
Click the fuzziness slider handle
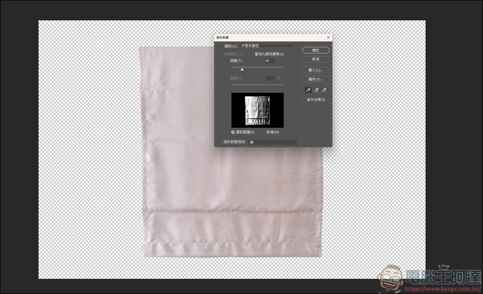tap(242, 69)
